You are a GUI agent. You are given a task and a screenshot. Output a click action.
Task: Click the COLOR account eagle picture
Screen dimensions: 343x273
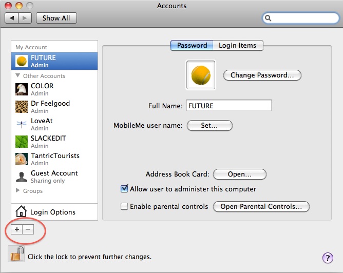22,89
